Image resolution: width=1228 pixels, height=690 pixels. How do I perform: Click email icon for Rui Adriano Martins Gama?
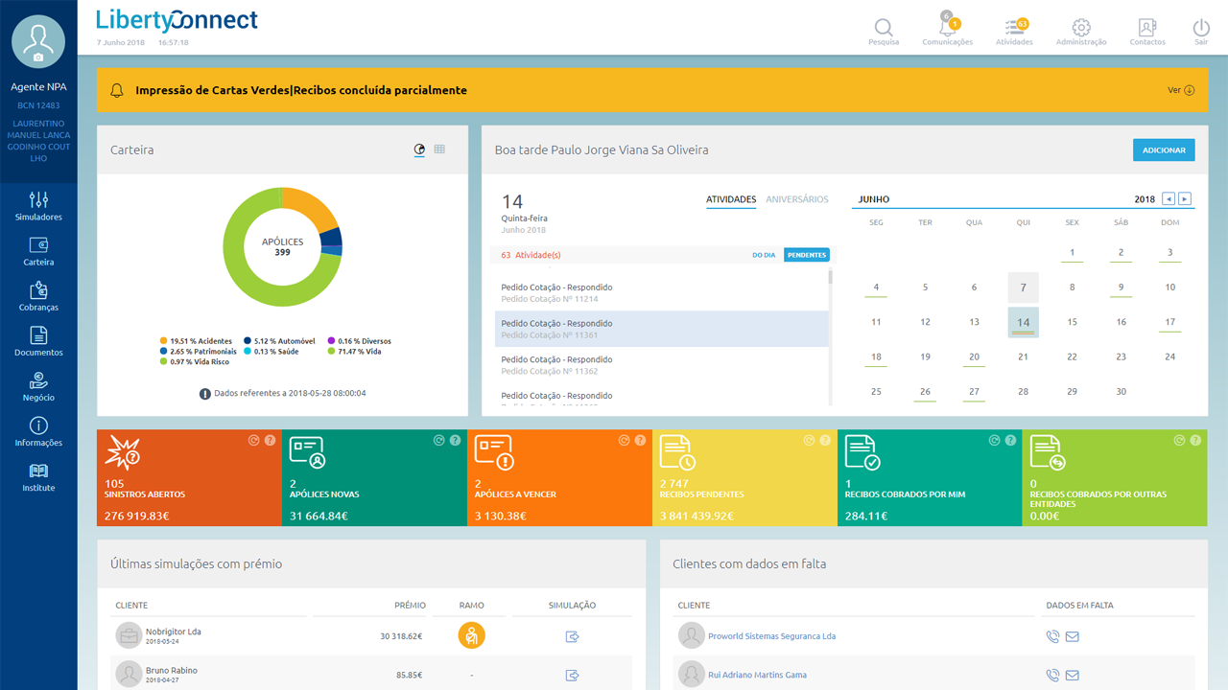1073,675
